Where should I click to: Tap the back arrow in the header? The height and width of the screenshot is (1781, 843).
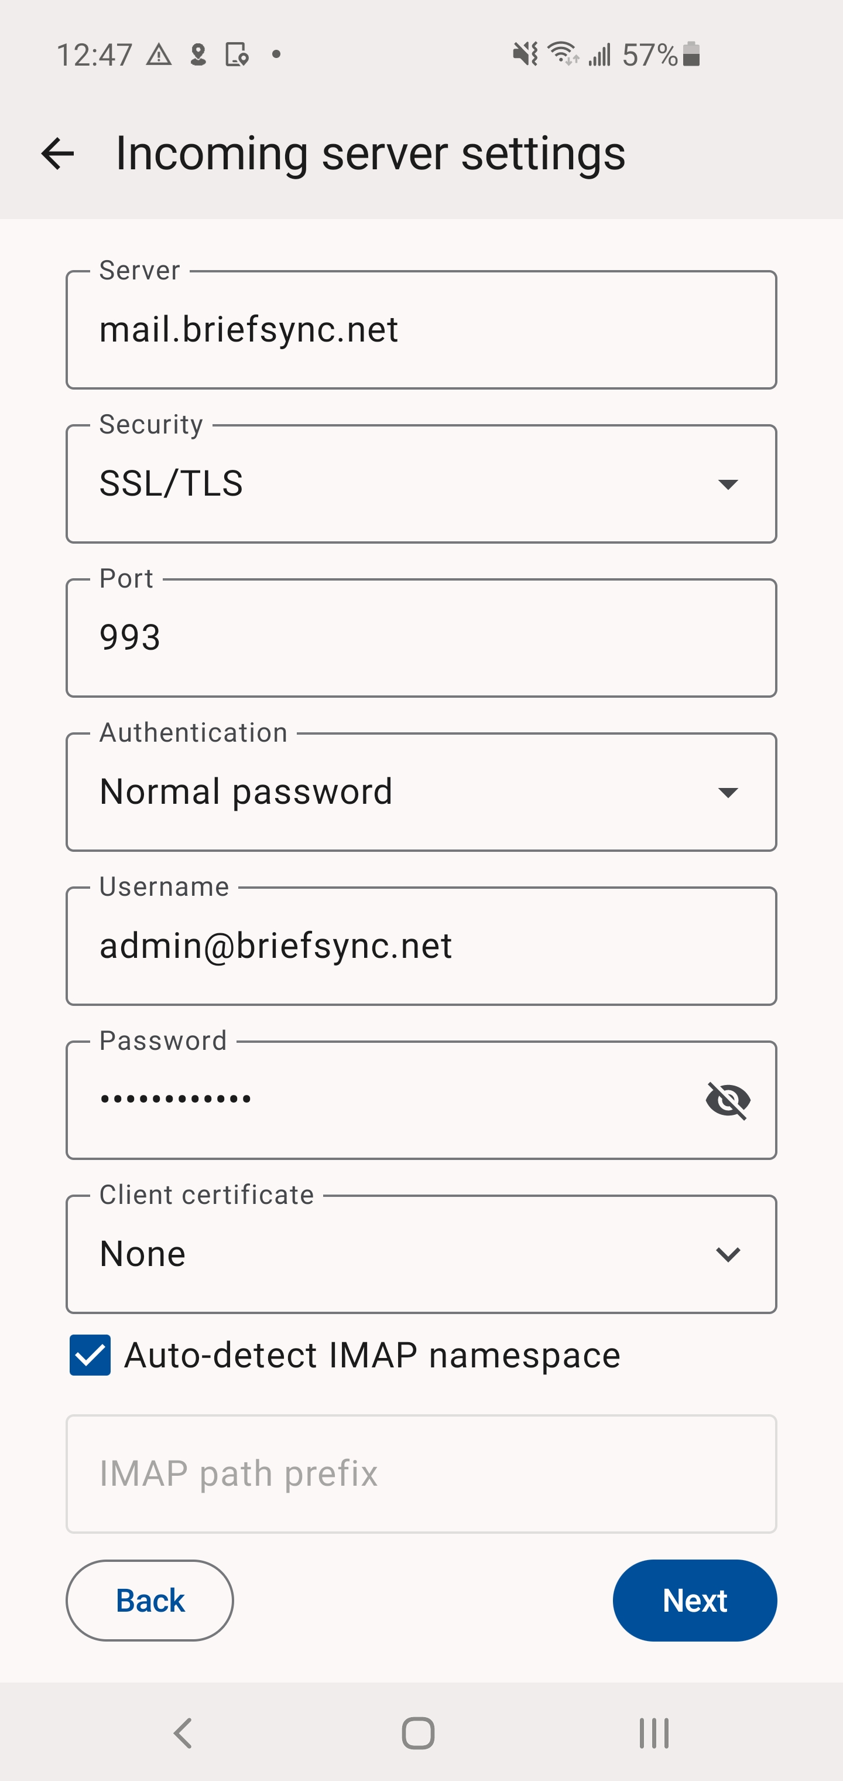coord(57,153)
